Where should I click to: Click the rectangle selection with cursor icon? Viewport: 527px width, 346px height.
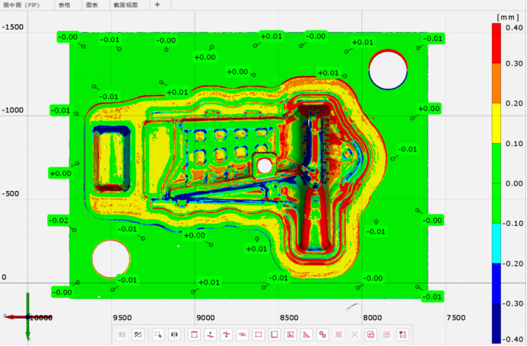pyautogui.click(x=157, y=334)
